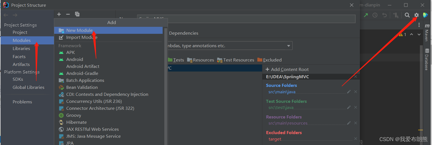Switch to the Dependencies tab
The height and width of the screenshot is (145, 432).
click(184, 33)
